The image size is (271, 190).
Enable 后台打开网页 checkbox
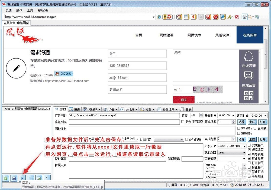coord(183,122)
